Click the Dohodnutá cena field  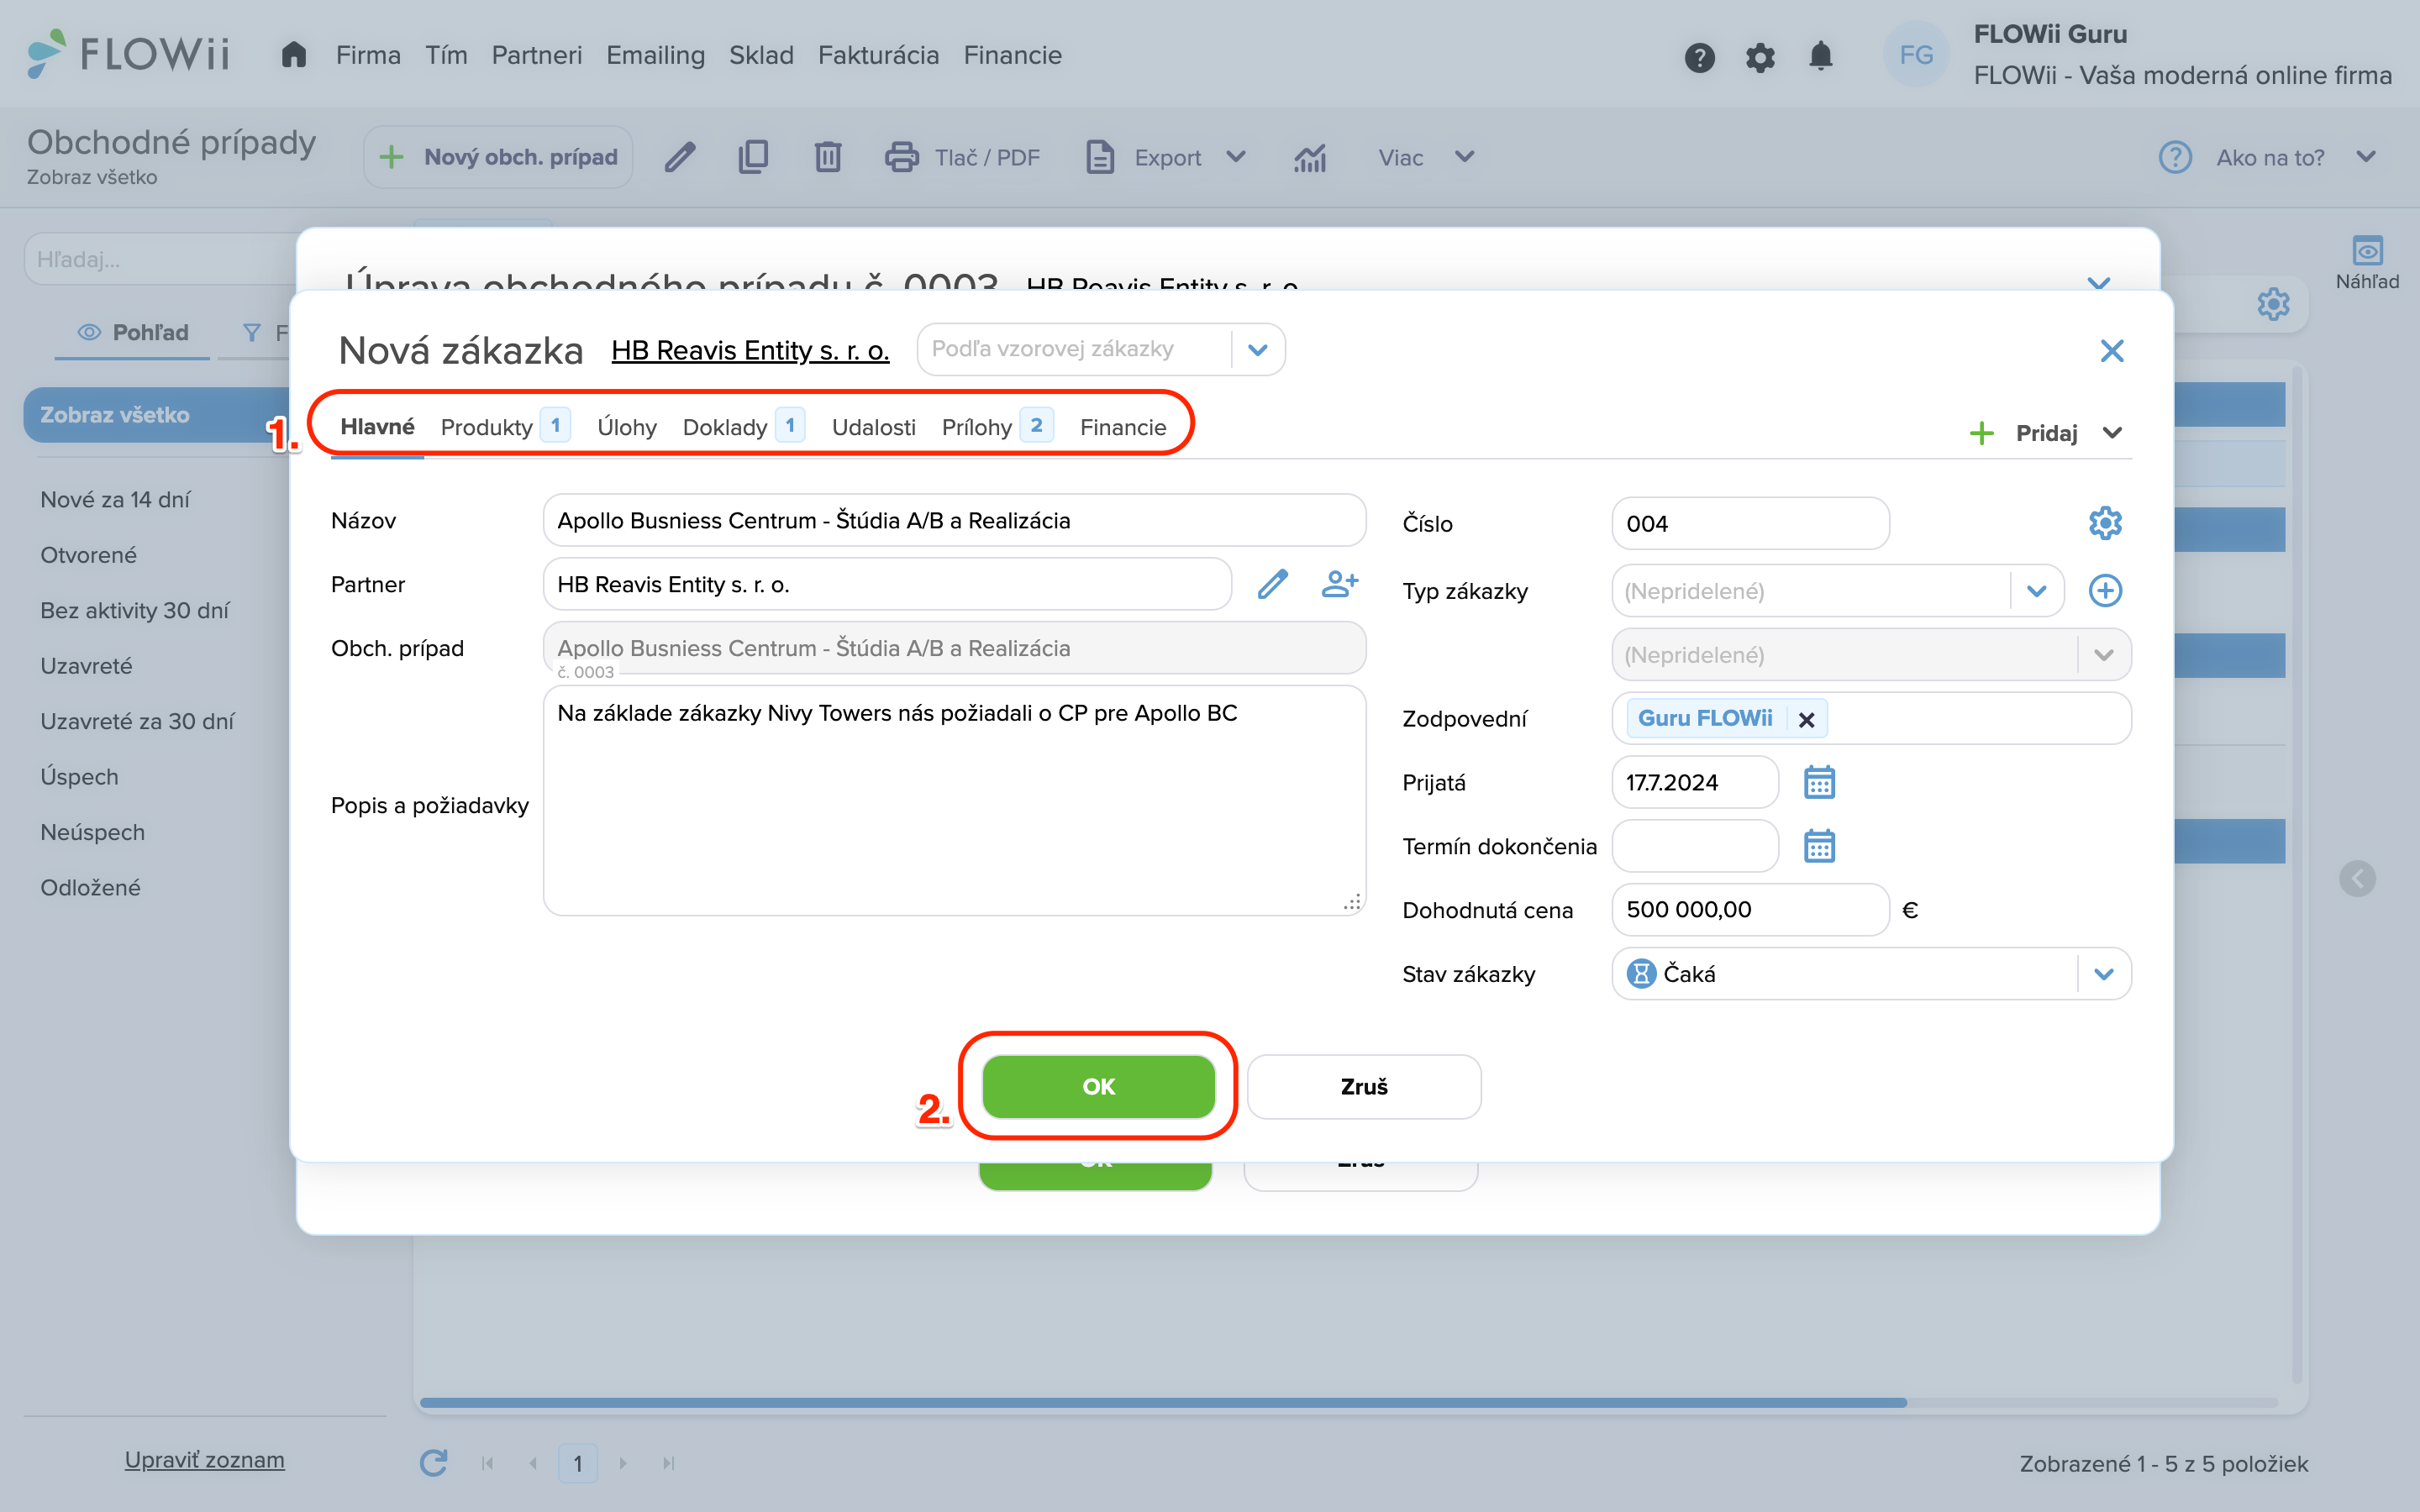pos(1750,909)
